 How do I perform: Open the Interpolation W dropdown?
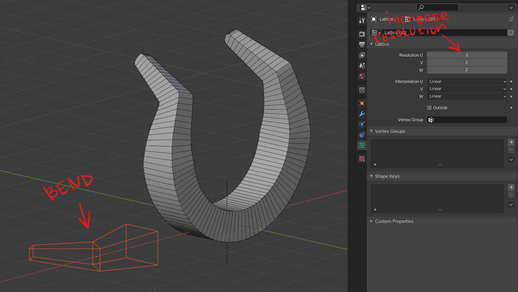(x=467, y=96)
